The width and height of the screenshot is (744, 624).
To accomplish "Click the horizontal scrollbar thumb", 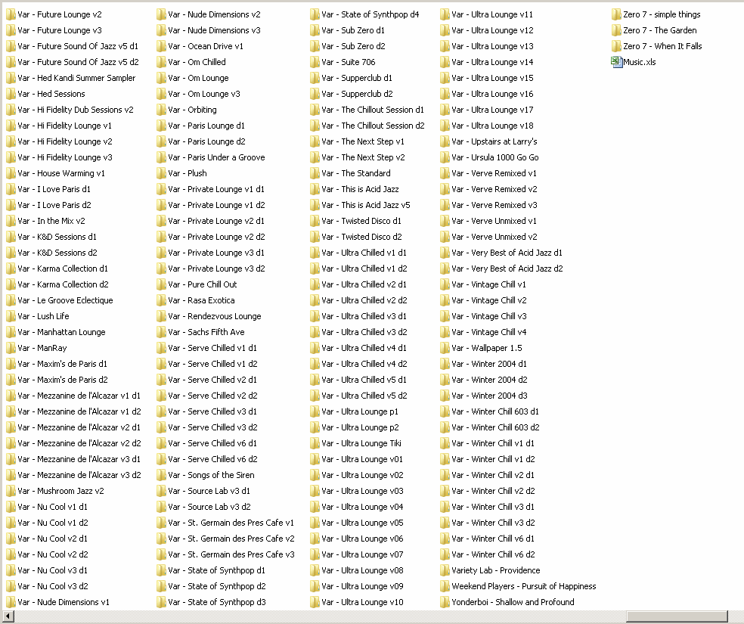I will tap(677, 616).
